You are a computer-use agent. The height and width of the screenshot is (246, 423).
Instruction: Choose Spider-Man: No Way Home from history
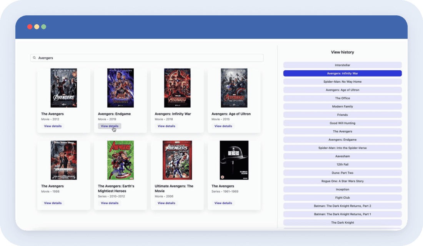(342, 82)
